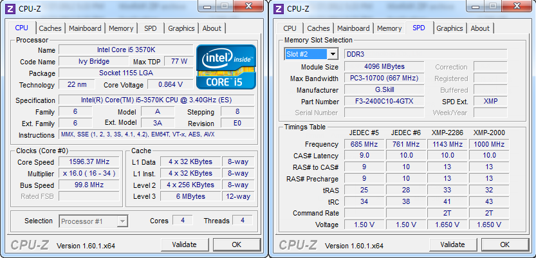
Task: Click the Technology value 22 nm
Action: [77, 84]
